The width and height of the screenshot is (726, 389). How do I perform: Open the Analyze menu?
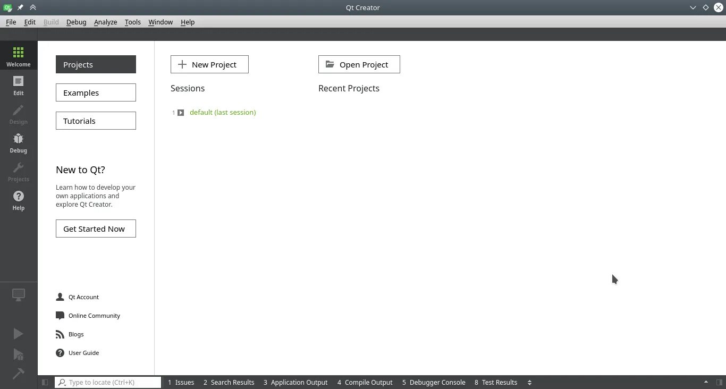[105, 22]
